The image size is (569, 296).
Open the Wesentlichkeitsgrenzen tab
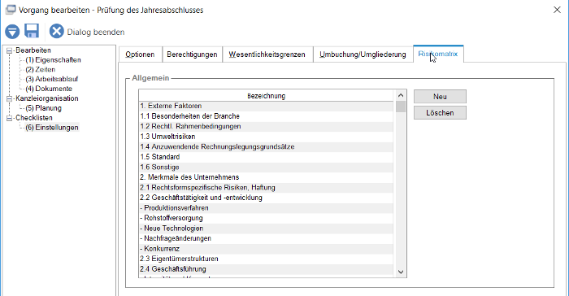267,54
